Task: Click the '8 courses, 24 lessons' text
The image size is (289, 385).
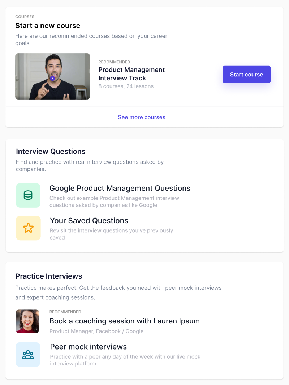Action: [126, 86]
